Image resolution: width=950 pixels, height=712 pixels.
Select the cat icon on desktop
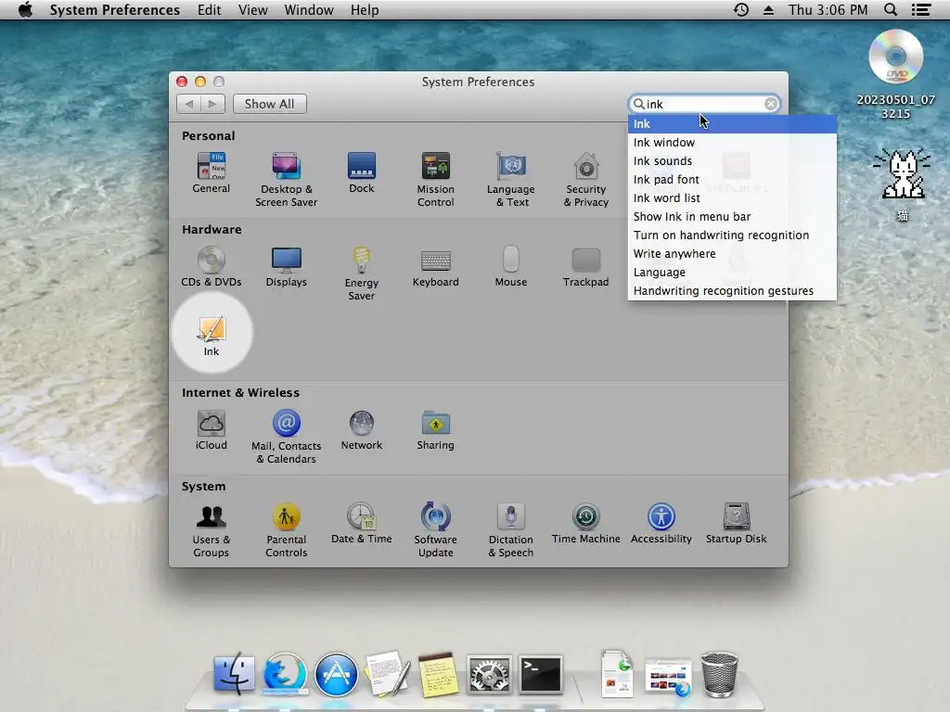point(903,174)
